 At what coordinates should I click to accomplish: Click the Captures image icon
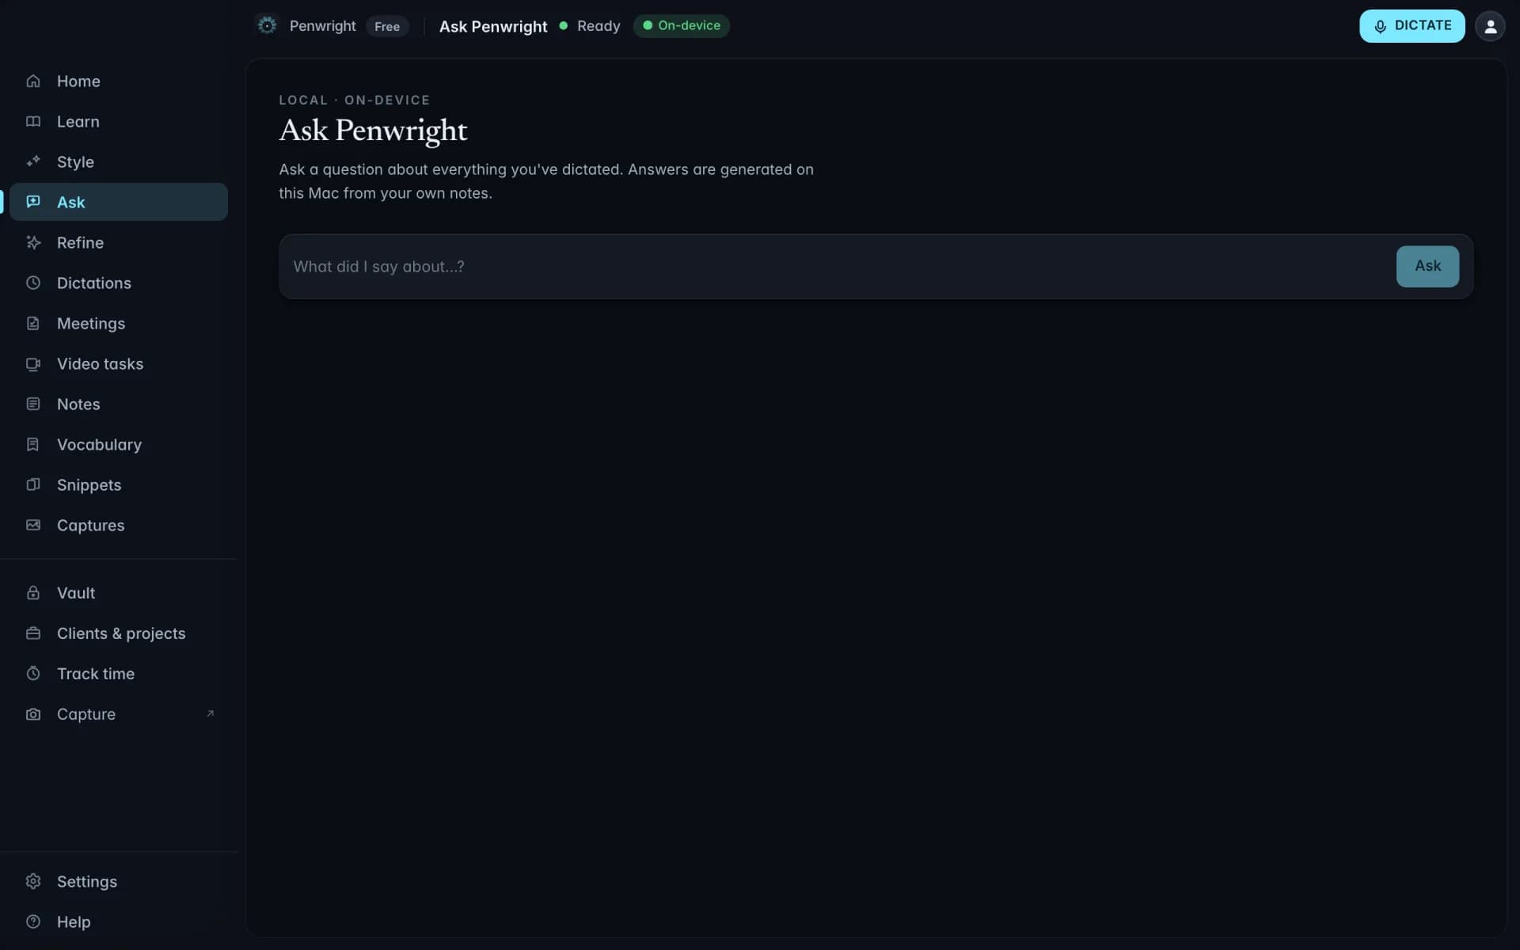33,525
